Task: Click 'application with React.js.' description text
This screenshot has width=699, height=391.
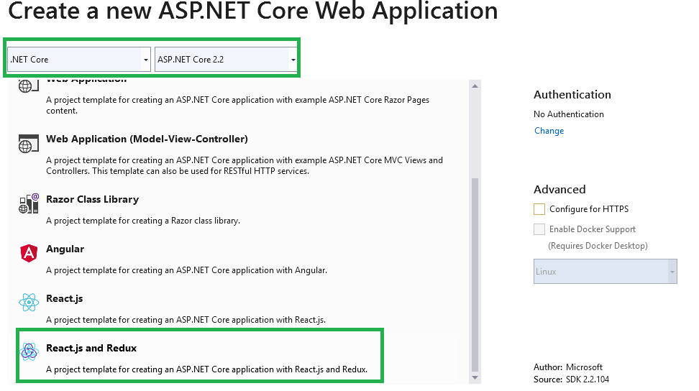Action: 186,320
